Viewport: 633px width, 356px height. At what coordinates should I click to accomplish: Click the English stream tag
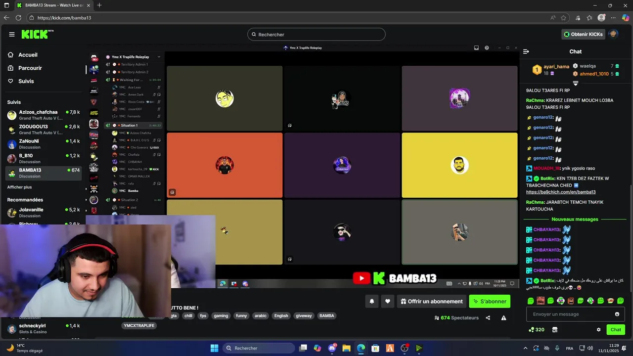tap(281, 316)
